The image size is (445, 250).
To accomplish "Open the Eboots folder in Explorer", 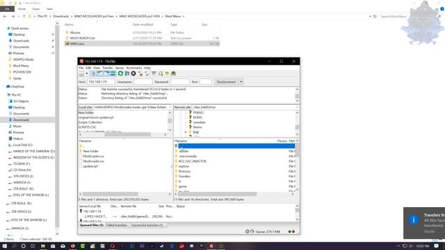I will coord(75,33).
